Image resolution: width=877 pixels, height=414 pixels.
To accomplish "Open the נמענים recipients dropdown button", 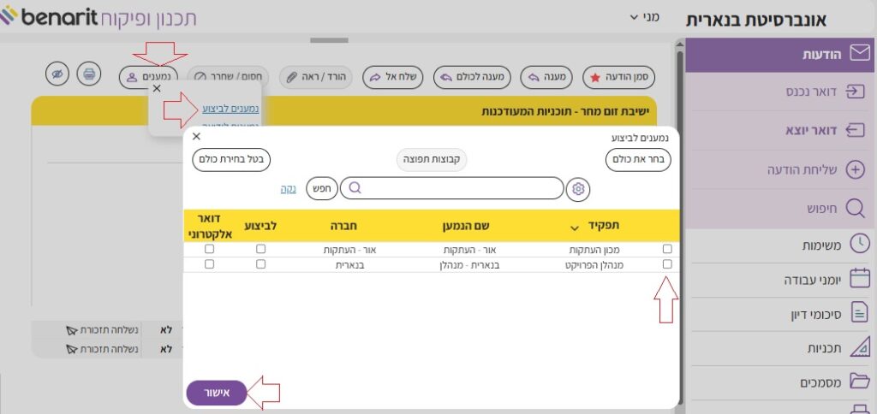I will coord(148,76).
